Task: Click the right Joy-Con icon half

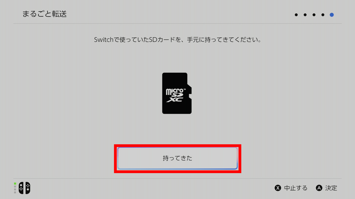Action: (x=27, y=188)
